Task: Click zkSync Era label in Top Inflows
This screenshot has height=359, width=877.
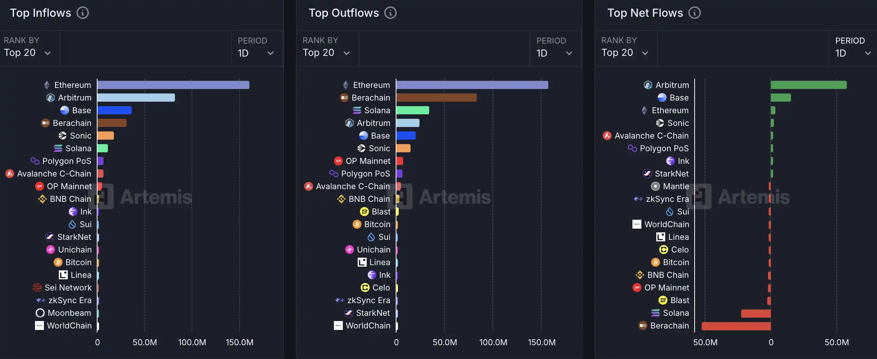Action: pyautogui.click(x=70, y=300)
